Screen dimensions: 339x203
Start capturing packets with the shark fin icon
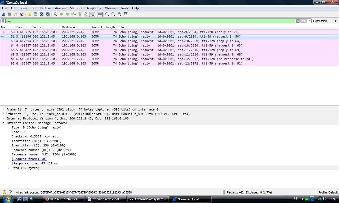pos(3,14)
